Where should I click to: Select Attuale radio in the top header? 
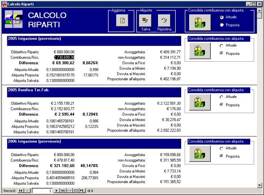(x=222, y=17)
